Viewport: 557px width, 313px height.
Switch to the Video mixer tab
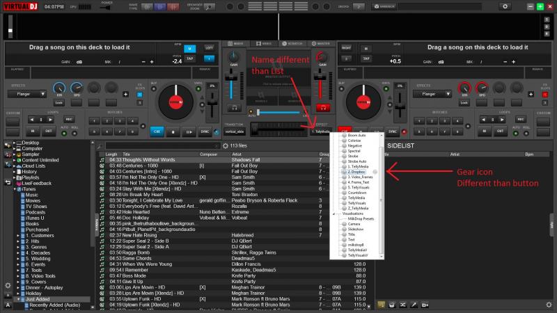point(264,43)
